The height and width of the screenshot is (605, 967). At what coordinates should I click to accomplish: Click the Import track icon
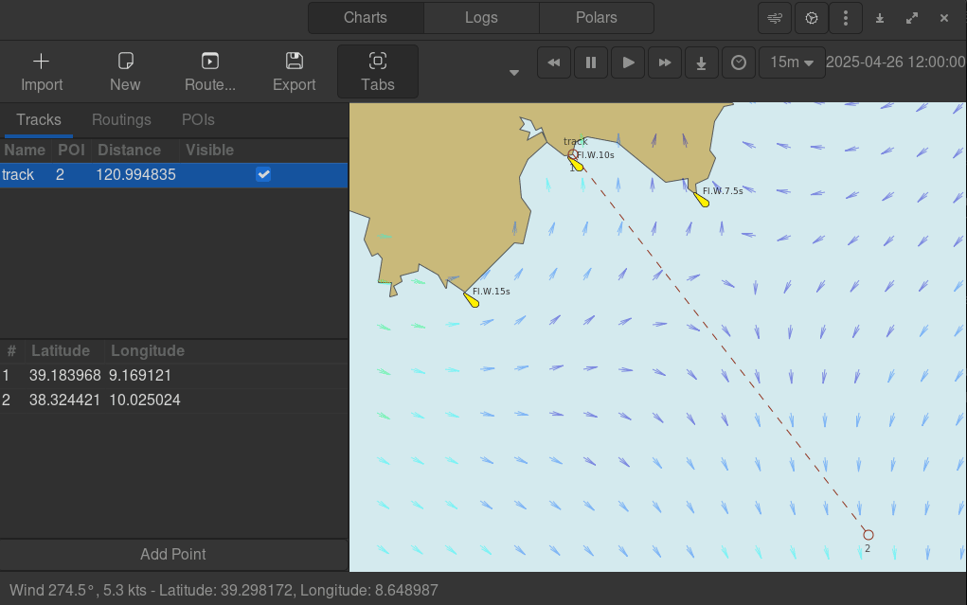(x=42, y=62)
